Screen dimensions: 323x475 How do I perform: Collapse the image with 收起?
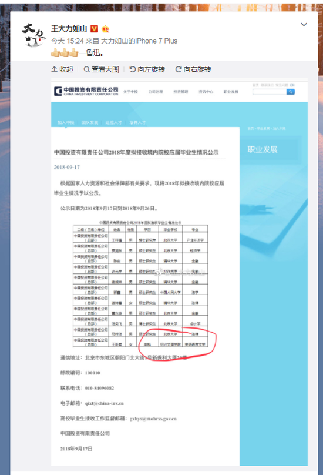[62, 69]
